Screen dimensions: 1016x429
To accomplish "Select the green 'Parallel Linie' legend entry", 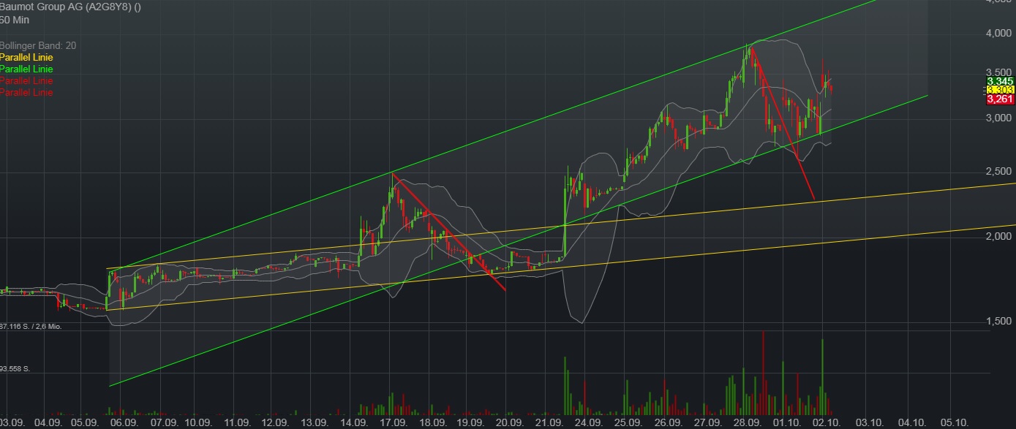I will 26,69.
